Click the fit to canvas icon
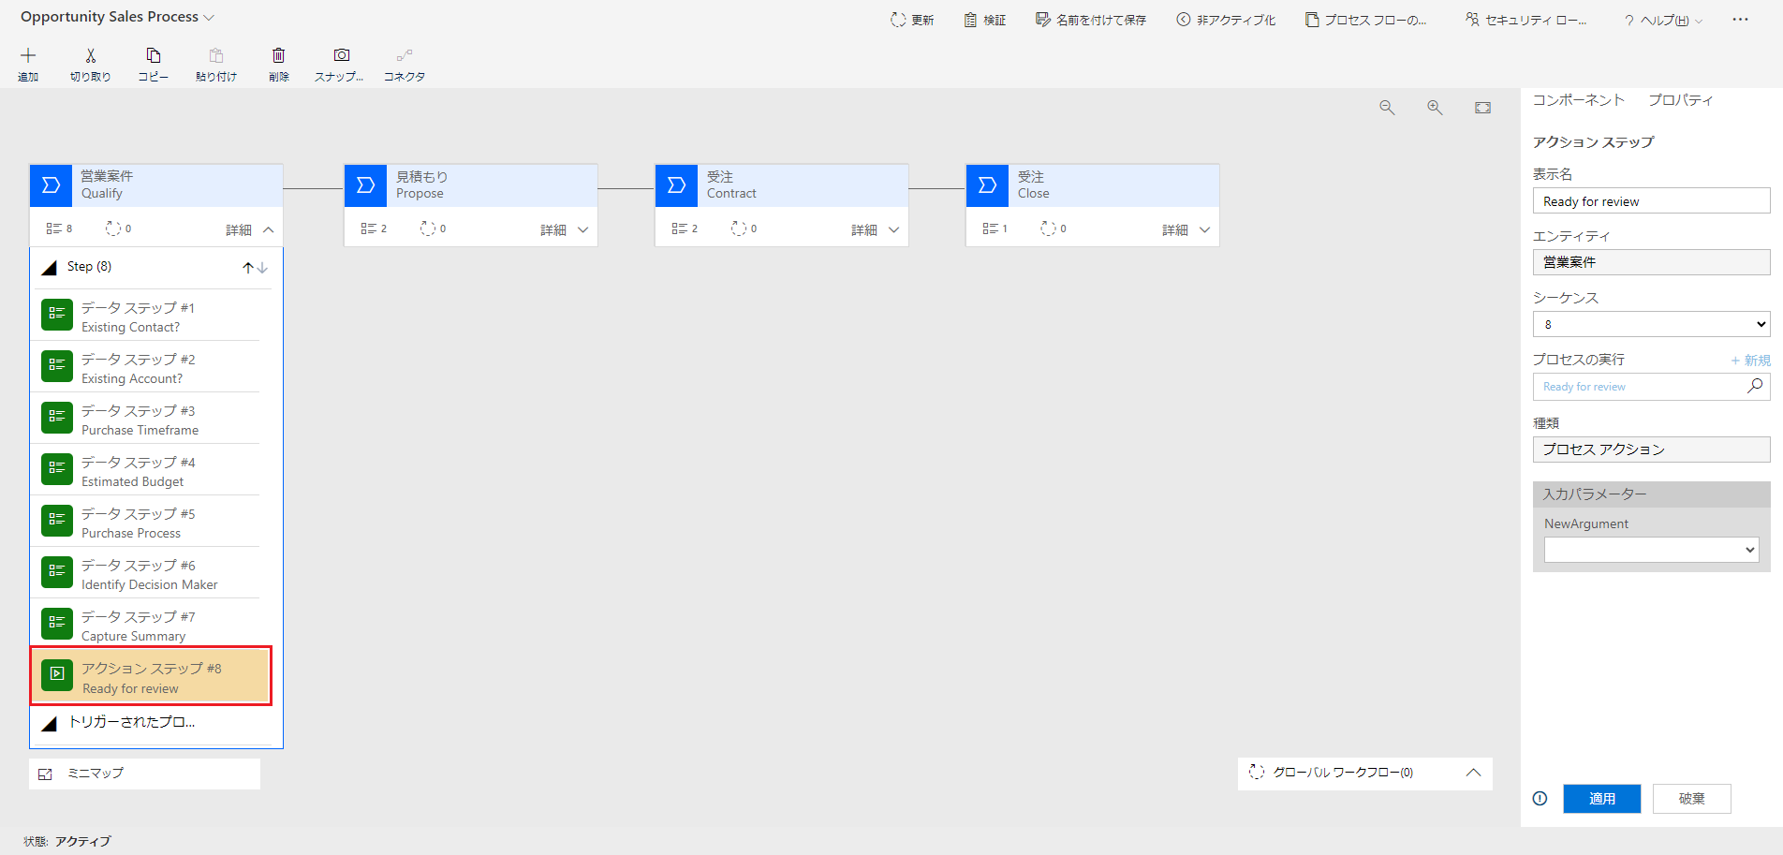1783x855 pixels. click(x=1482, y=108)
